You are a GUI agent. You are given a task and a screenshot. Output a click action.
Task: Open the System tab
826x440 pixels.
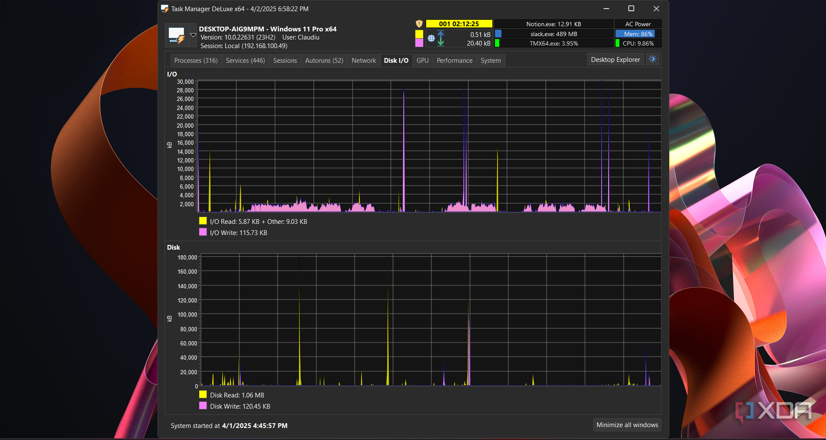(x=491, y=61)
